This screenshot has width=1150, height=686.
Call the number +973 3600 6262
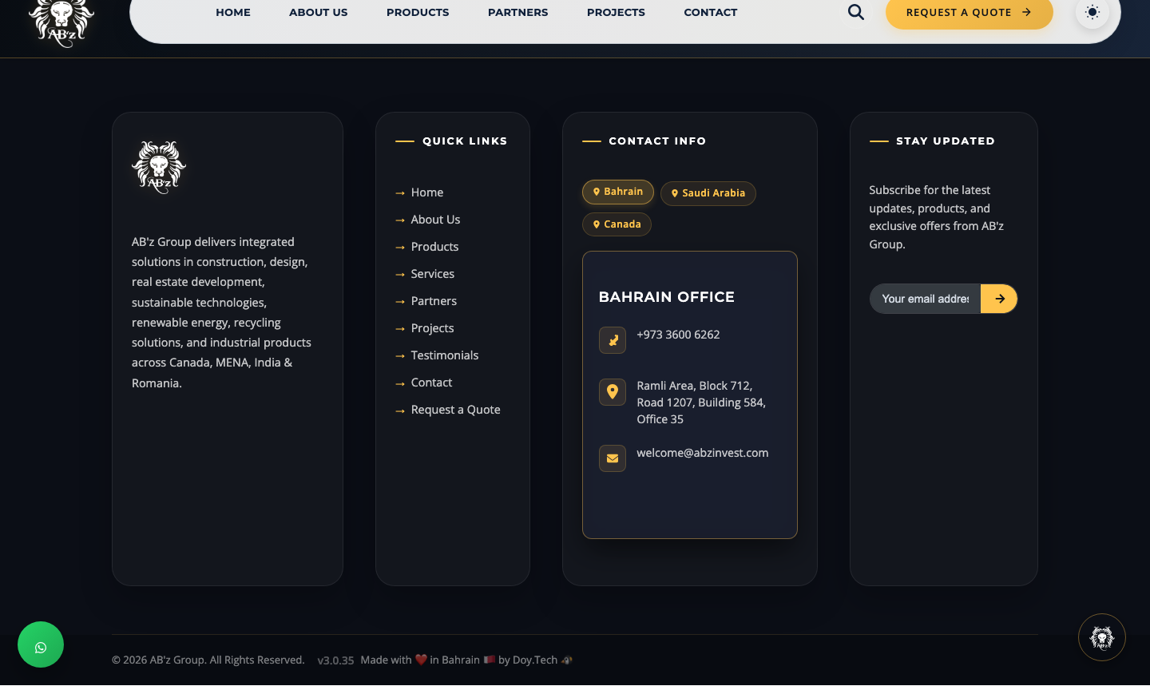pyautogui.click(x=678, y=335)
